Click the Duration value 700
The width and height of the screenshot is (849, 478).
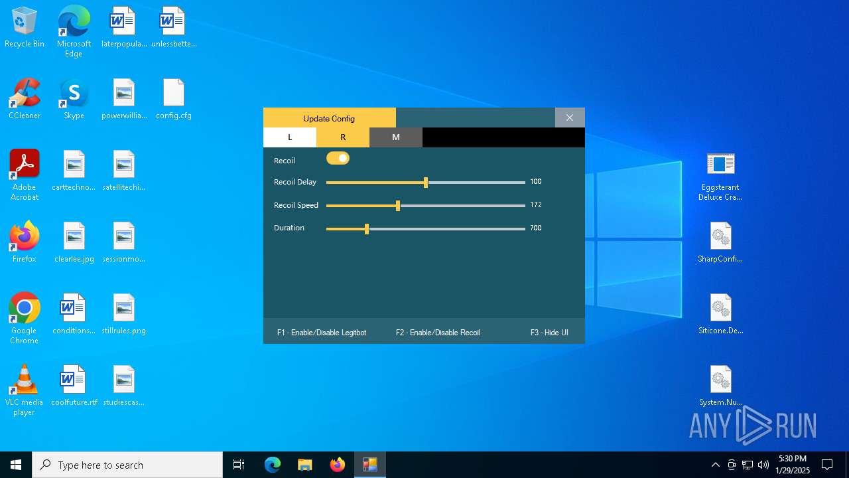[536, 228]
